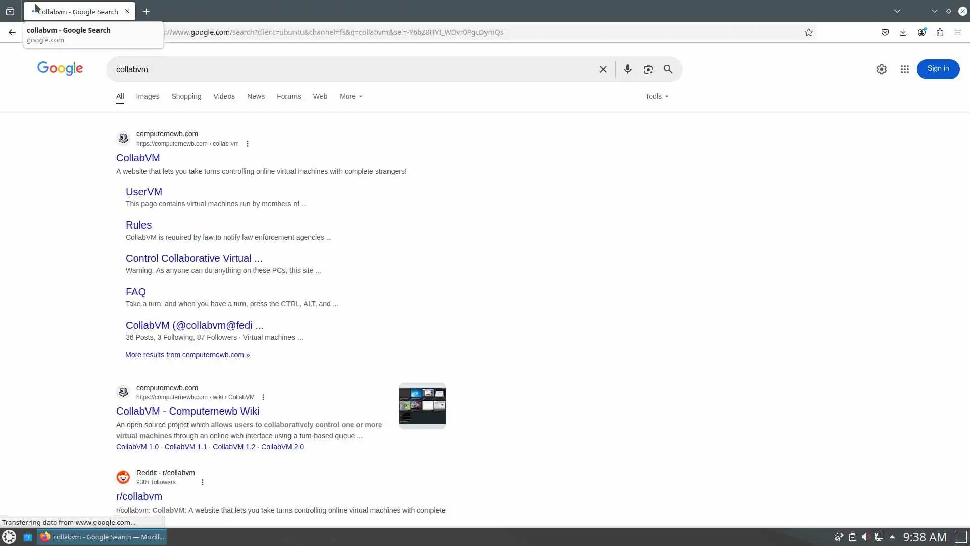970x546 pixels.
Task: Click the Sign in button
Action: [938, 69]
